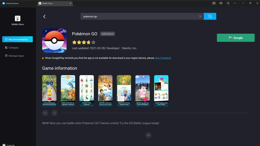Click the blue magnifier search button

click(210, 16)
